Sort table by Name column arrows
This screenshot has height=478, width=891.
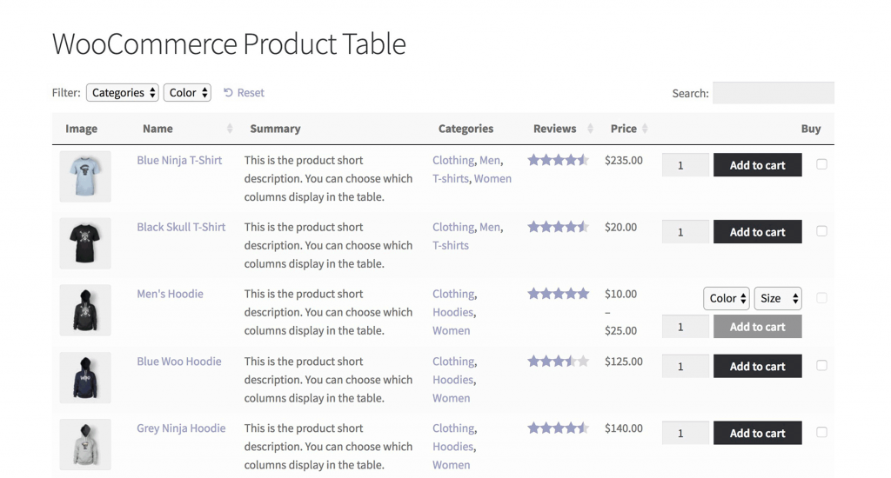click(x=230, y=129)
